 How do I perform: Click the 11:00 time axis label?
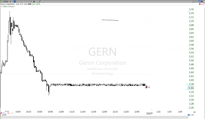(61, 112)
